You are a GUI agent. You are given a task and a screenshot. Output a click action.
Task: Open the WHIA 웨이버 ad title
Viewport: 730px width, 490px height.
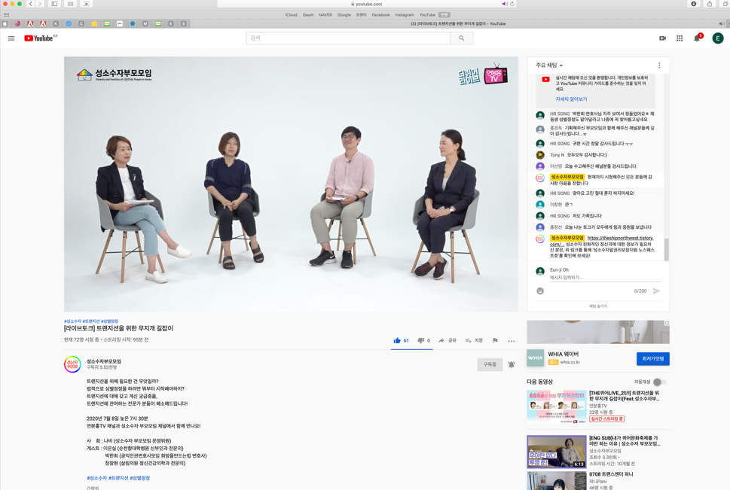564,354
